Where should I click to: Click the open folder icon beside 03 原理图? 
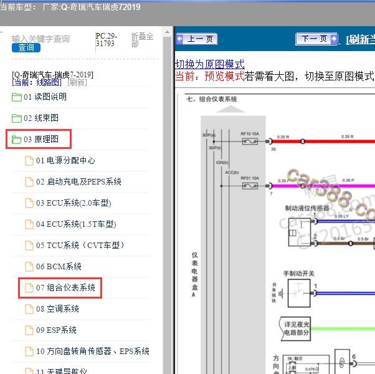coord(17,139)
